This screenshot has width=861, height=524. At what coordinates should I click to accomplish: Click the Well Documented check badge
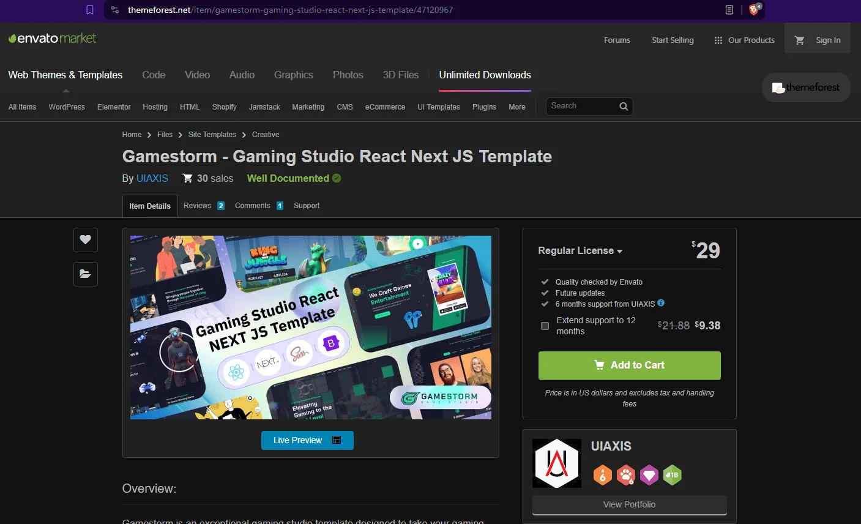pyautogui.click(x=337, y=178)
